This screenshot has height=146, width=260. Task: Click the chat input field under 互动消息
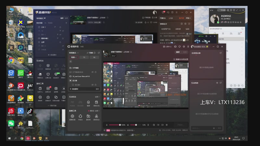click(206, 128)
